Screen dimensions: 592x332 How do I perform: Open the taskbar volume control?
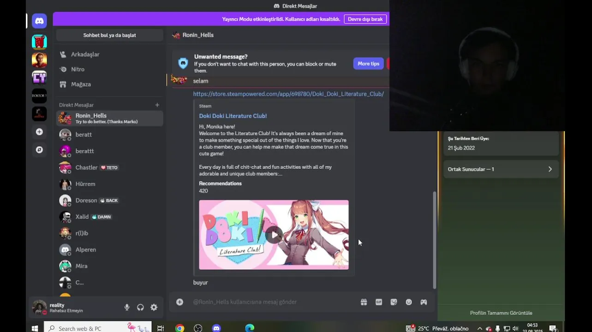(x=515, y=329)
